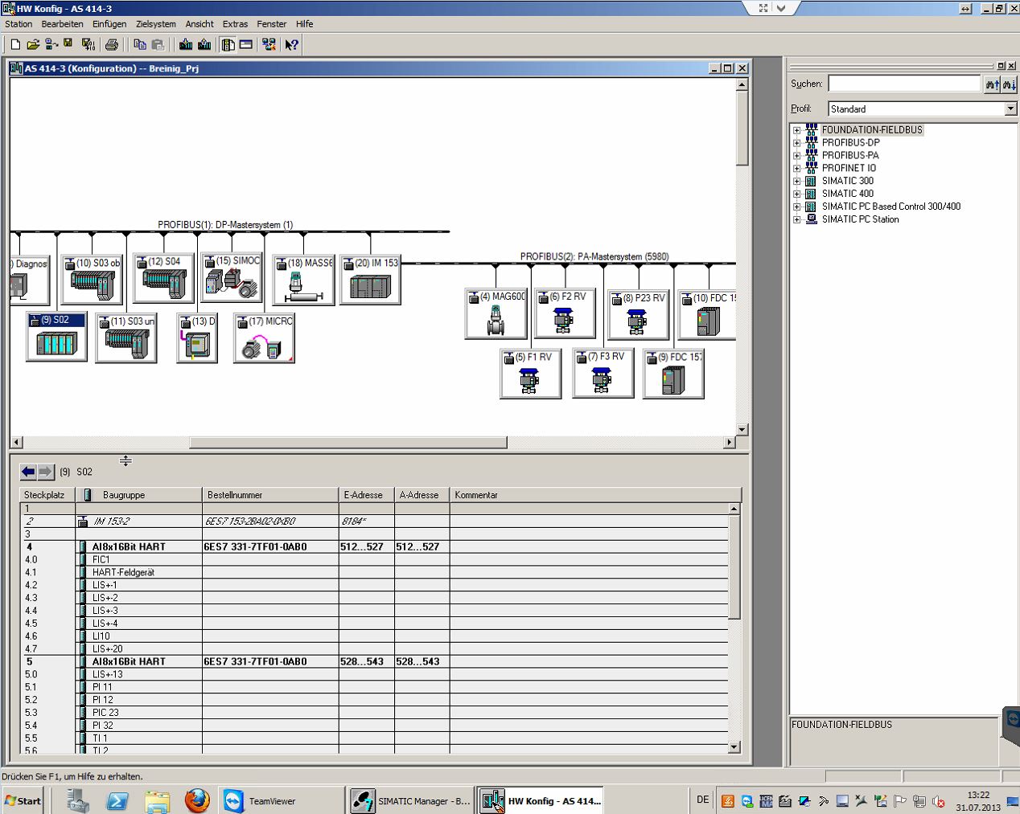This screenshot has width=1020, height=814.
Task: Click the Print toolbar icon
Action: (112, 45)
